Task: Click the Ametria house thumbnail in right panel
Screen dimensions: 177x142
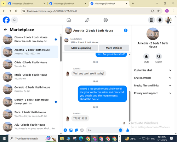Action: pos(153,34)
